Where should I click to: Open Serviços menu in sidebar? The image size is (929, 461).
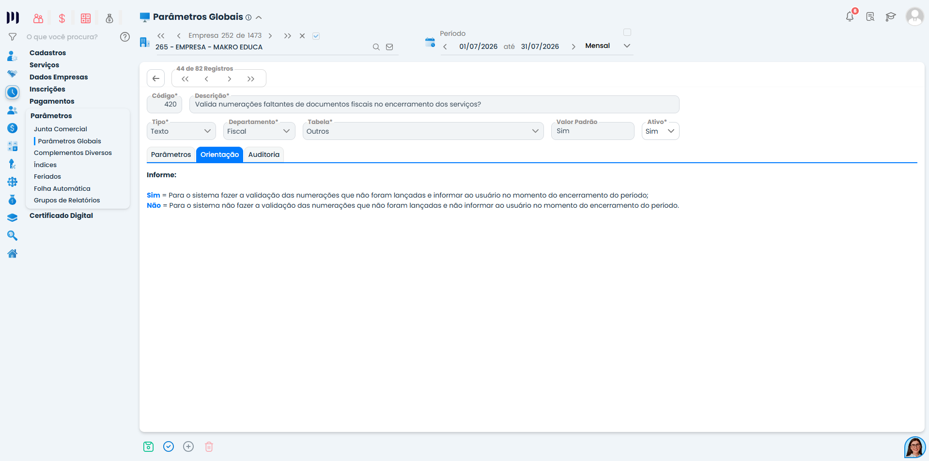(44, 65)
